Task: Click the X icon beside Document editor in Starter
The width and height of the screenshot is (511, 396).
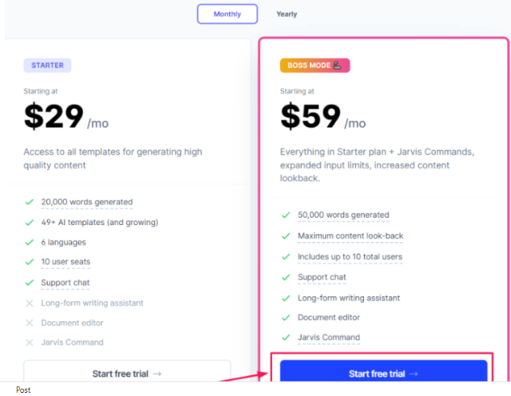Action: 30,323
